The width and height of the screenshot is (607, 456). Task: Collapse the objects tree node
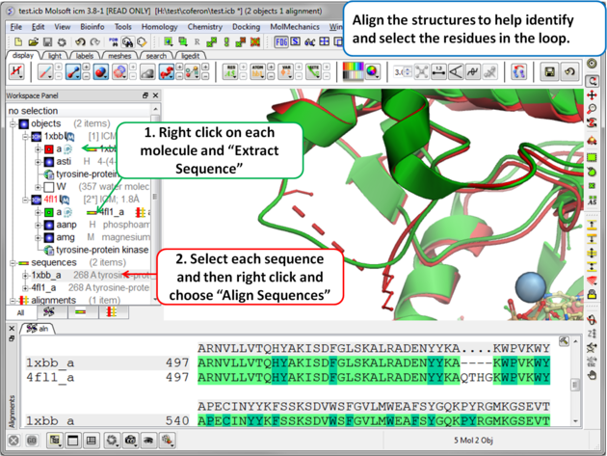point(12,124)
